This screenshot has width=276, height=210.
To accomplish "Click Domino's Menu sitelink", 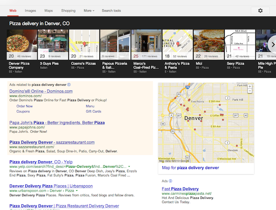I will pyautogui.click(x=90, y=106).
